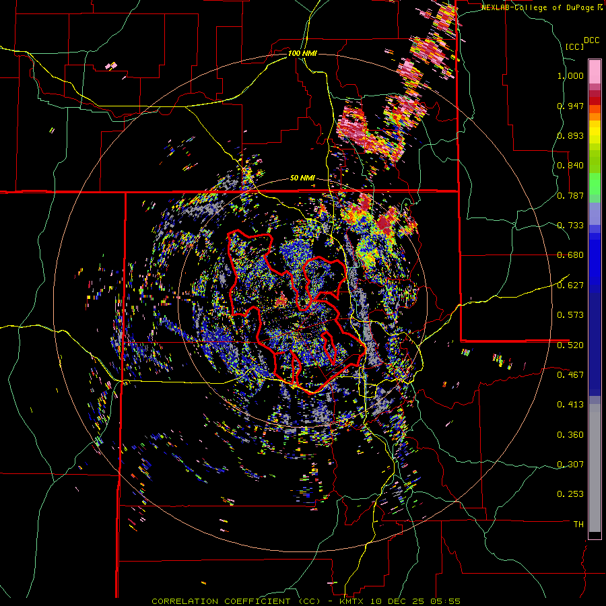Select the 0.307 scale value
Image resolution: width=606 pixels, height=606 pixels.
(570, 464)
